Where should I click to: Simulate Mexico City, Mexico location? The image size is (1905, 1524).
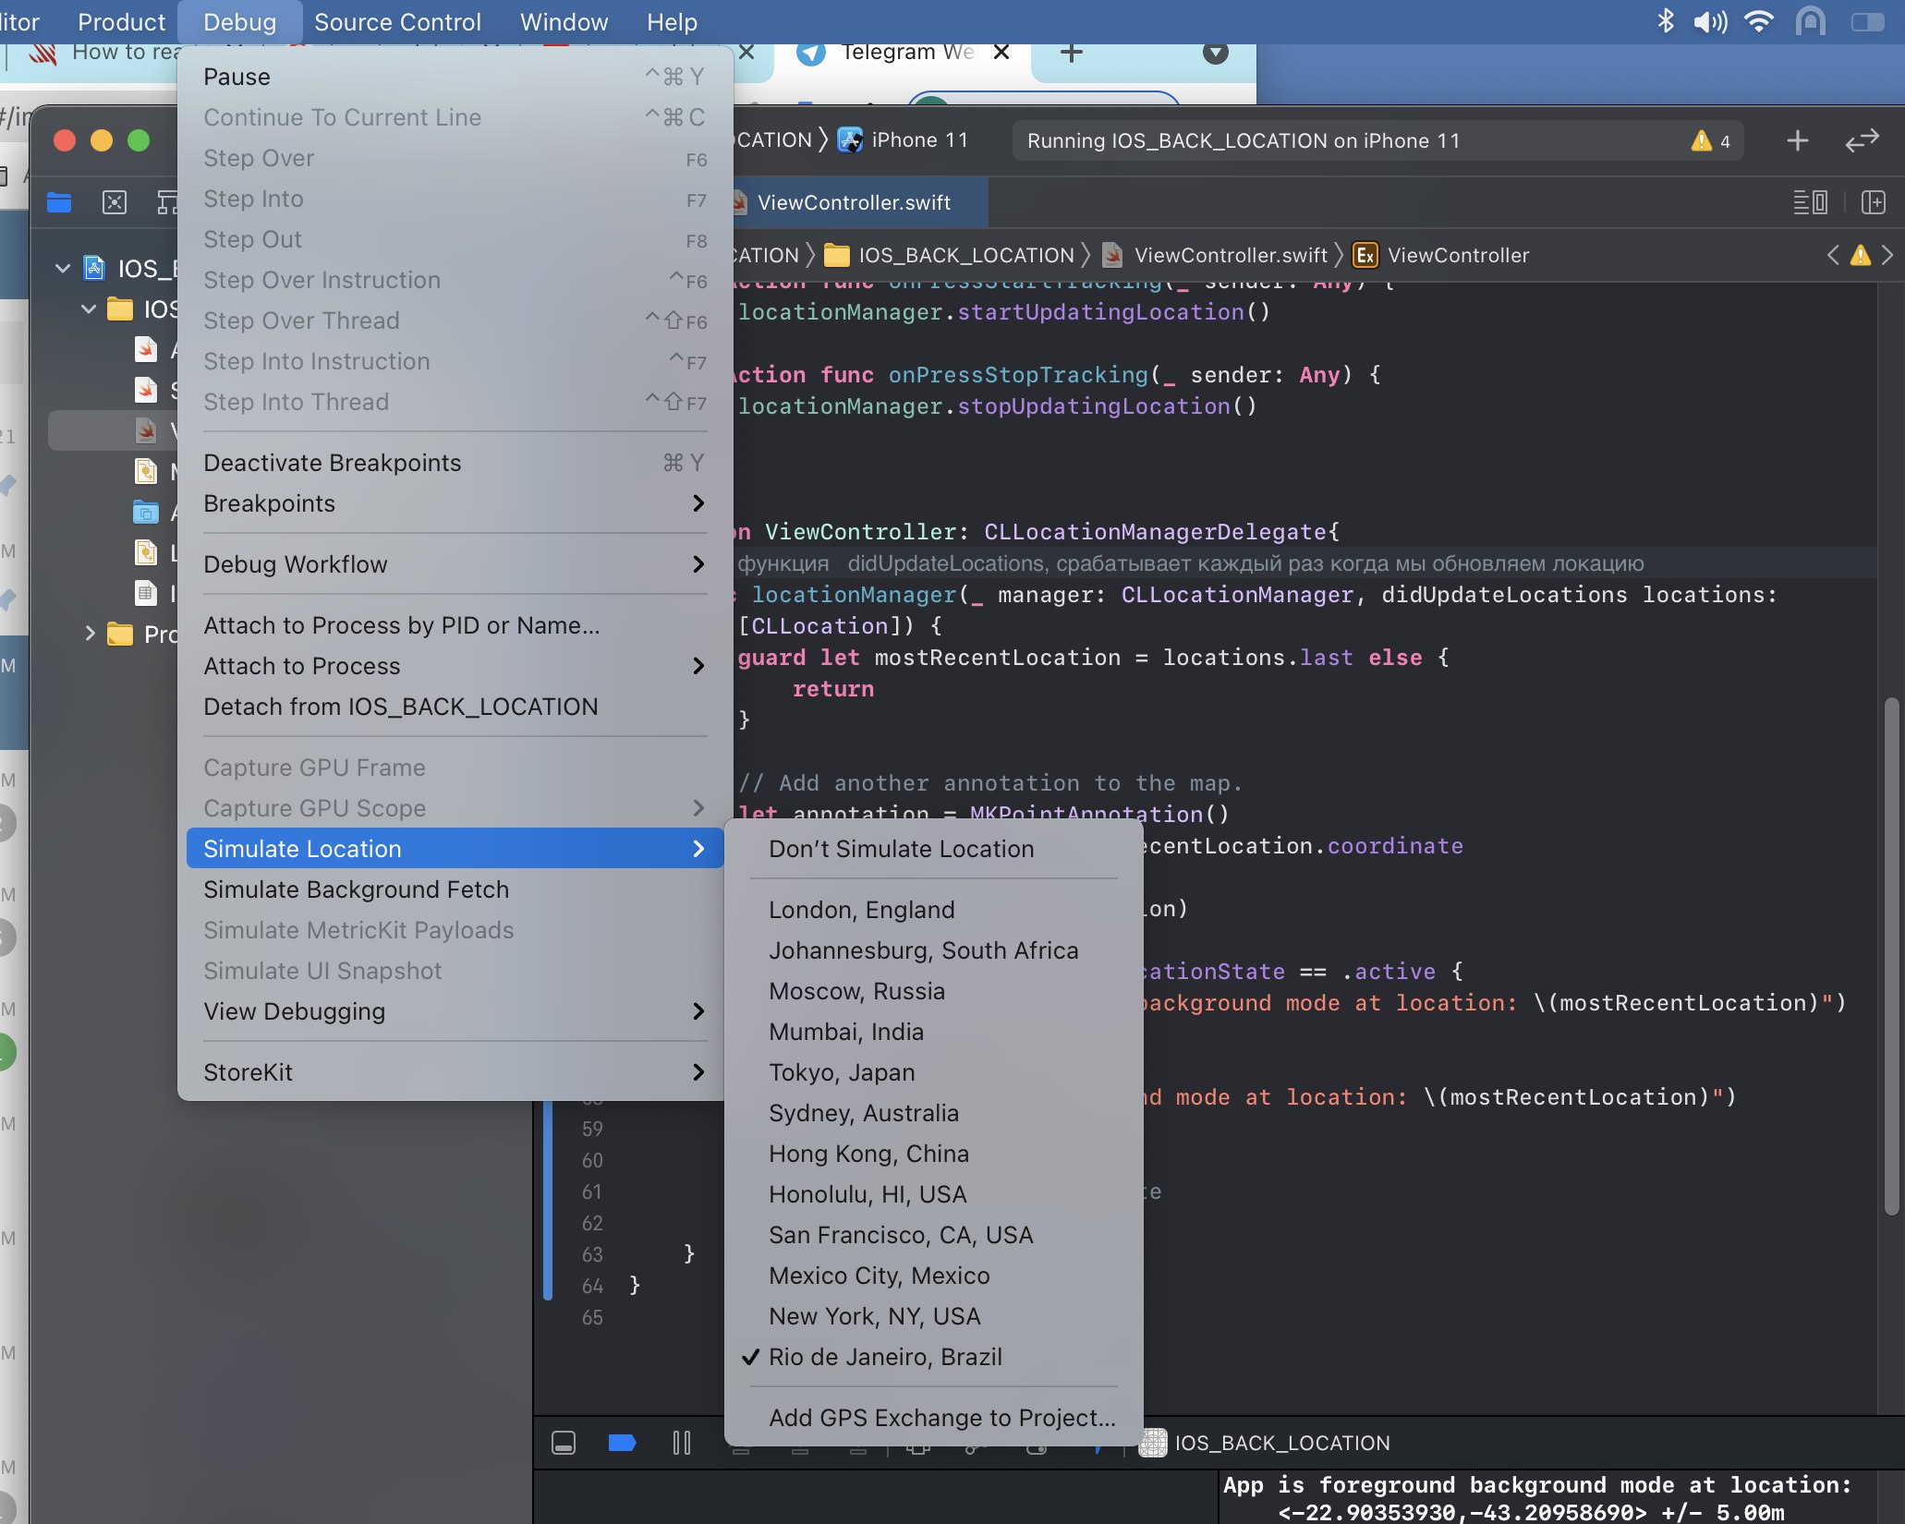[934, 1276]
